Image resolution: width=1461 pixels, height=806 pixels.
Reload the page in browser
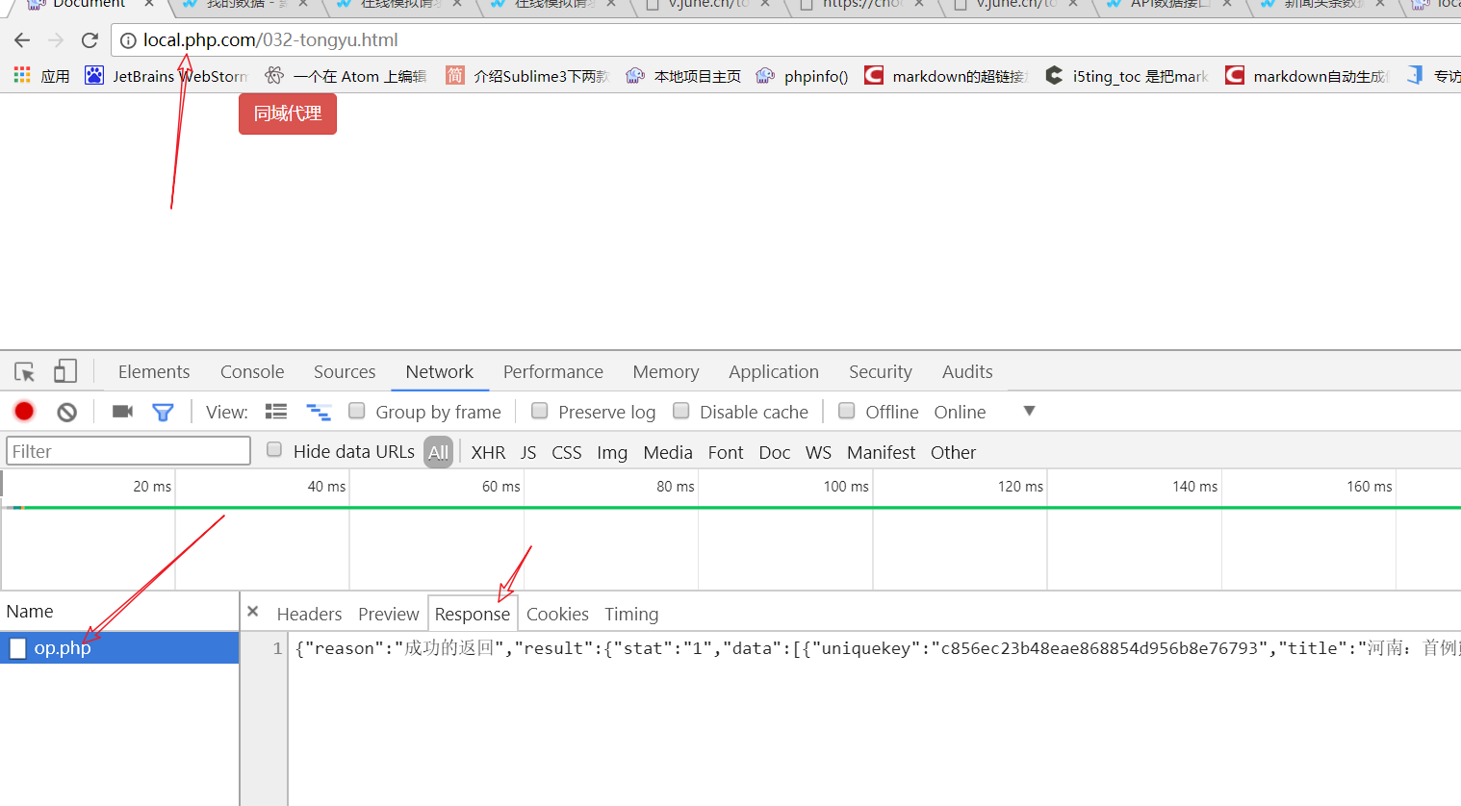(x=90, y=40)
